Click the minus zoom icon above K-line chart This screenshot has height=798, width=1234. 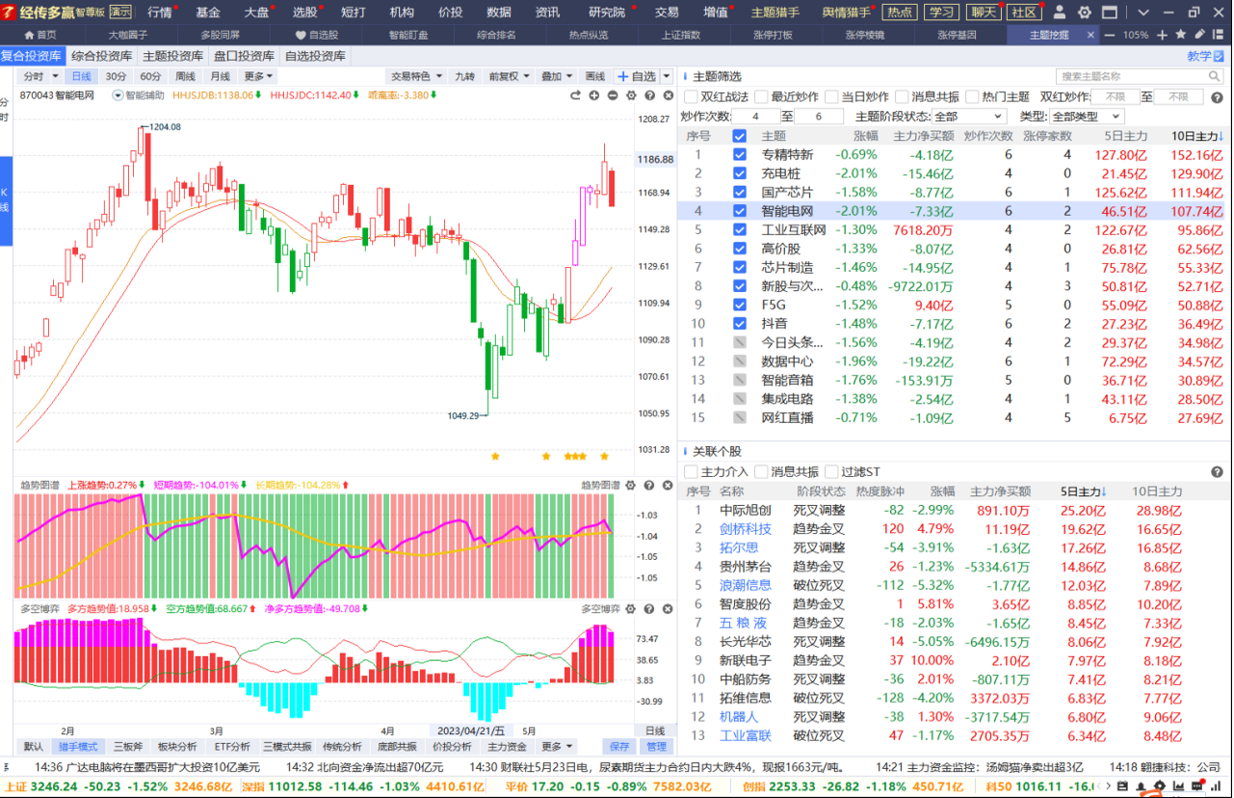point(613,95)
